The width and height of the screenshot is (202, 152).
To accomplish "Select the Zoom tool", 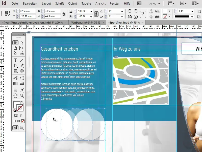I will [22, 96].
